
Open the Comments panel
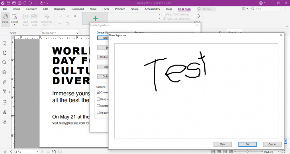[4, 63]
